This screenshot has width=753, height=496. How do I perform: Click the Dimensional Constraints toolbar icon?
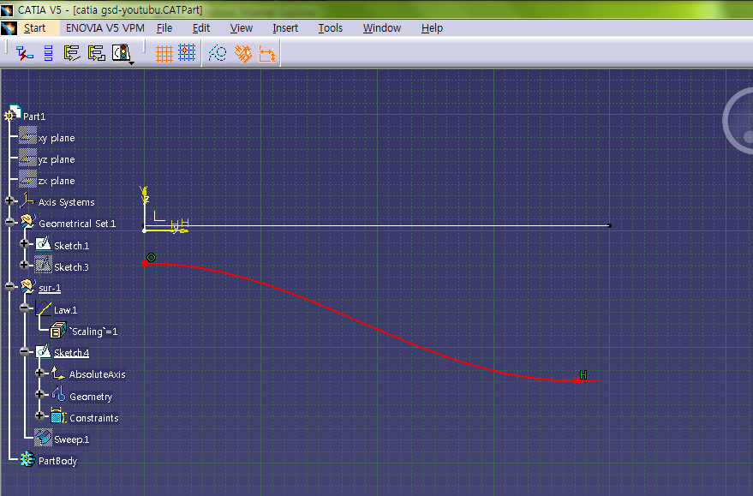[x=267, y=54]
